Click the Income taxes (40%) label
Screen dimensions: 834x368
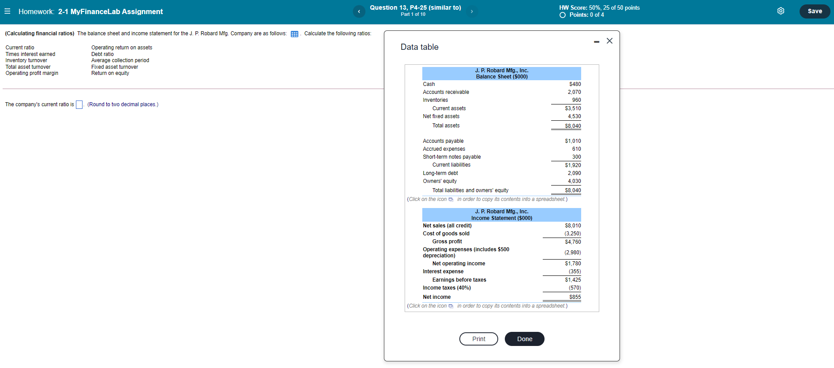pyautogui.click(x=447, y=288)
